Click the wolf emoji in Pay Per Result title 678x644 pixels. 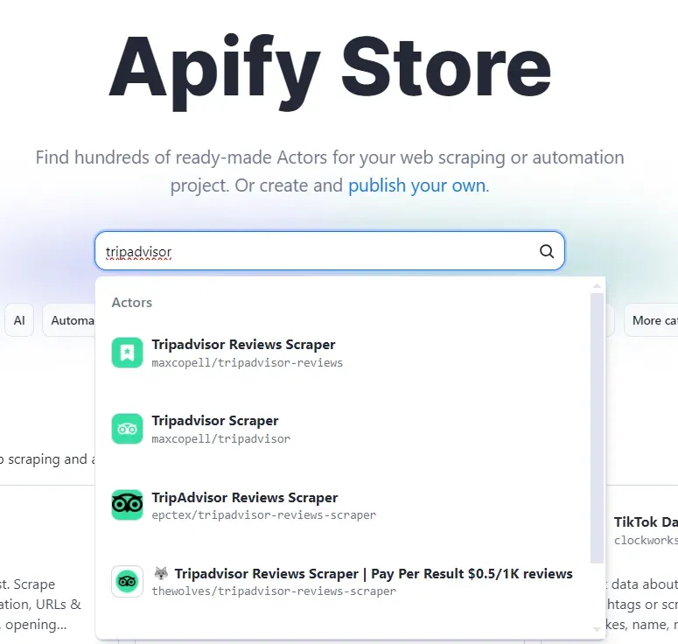pyautogui.click(x=161, y=573)
